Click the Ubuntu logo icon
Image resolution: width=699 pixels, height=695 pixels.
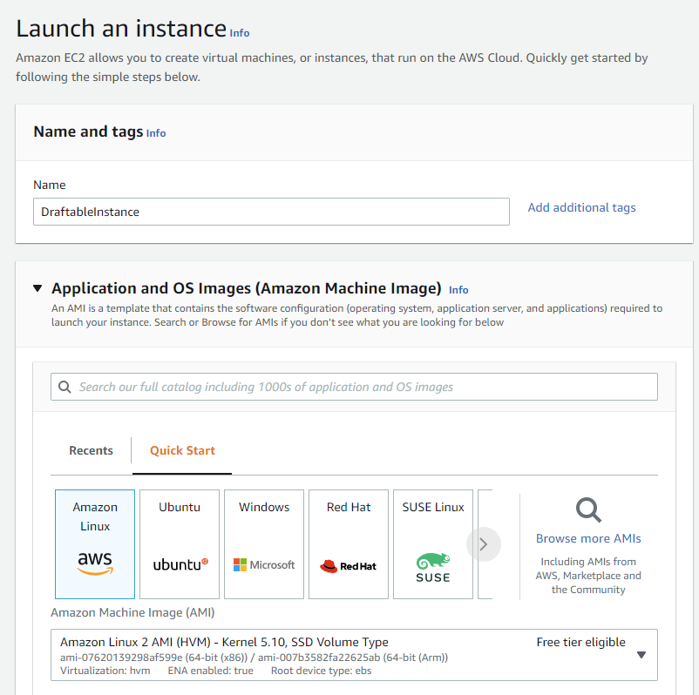[x=179, y=564]
